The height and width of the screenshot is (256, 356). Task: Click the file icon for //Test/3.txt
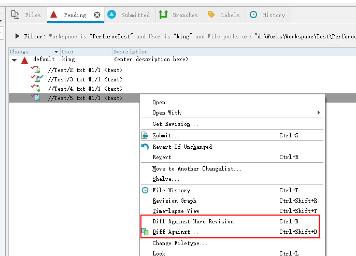(x=36, y=79)
